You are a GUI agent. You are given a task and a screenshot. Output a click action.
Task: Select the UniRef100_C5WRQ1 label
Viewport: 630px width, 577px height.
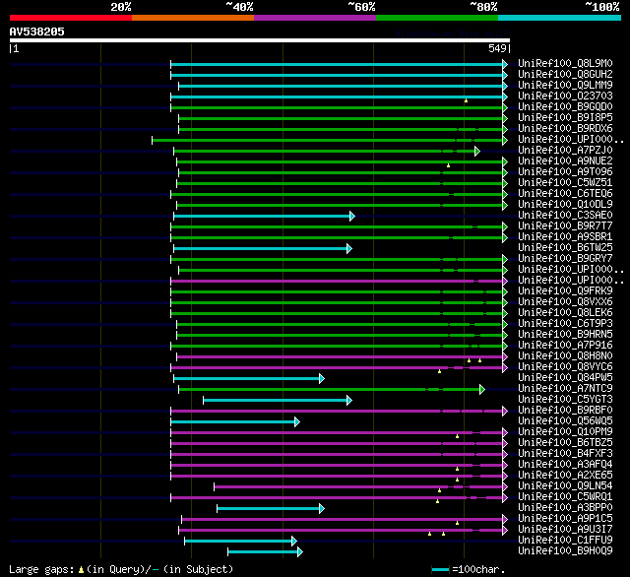[565, 497]
